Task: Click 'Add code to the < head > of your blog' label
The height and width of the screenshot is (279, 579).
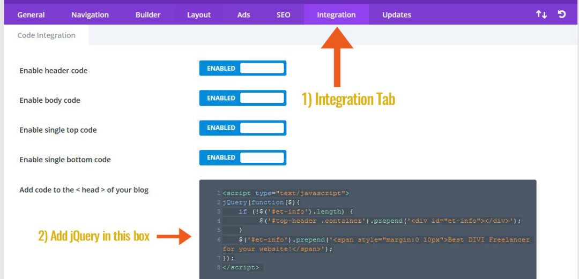Action: pyautogui.click(x=84, y=191)
